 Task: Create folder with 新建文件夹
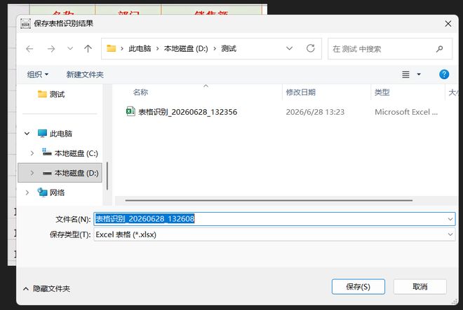85,75
